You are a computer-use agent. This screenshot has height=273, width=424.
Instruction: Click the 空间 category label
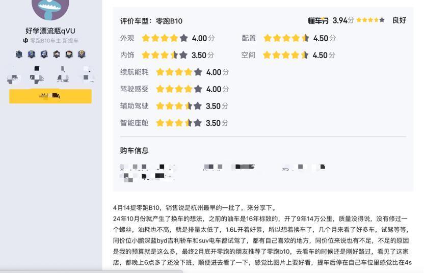coord(248,55)
